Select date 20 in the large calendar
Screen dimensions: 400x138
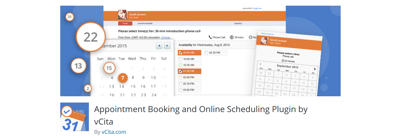click(x=112, y=95)
